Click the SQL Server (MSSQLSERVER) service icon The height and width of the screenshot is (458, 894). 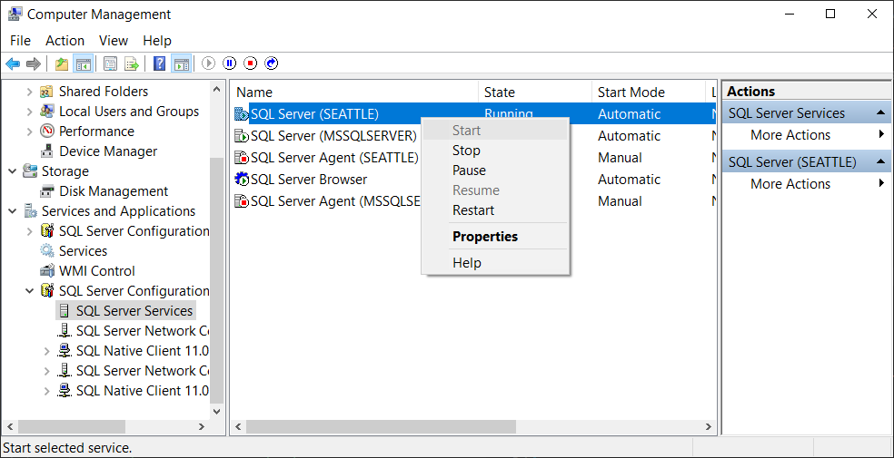coord(242,136)
